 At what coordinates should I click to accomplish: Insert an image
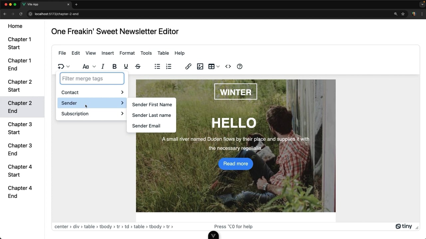click(x=200, y=66)
